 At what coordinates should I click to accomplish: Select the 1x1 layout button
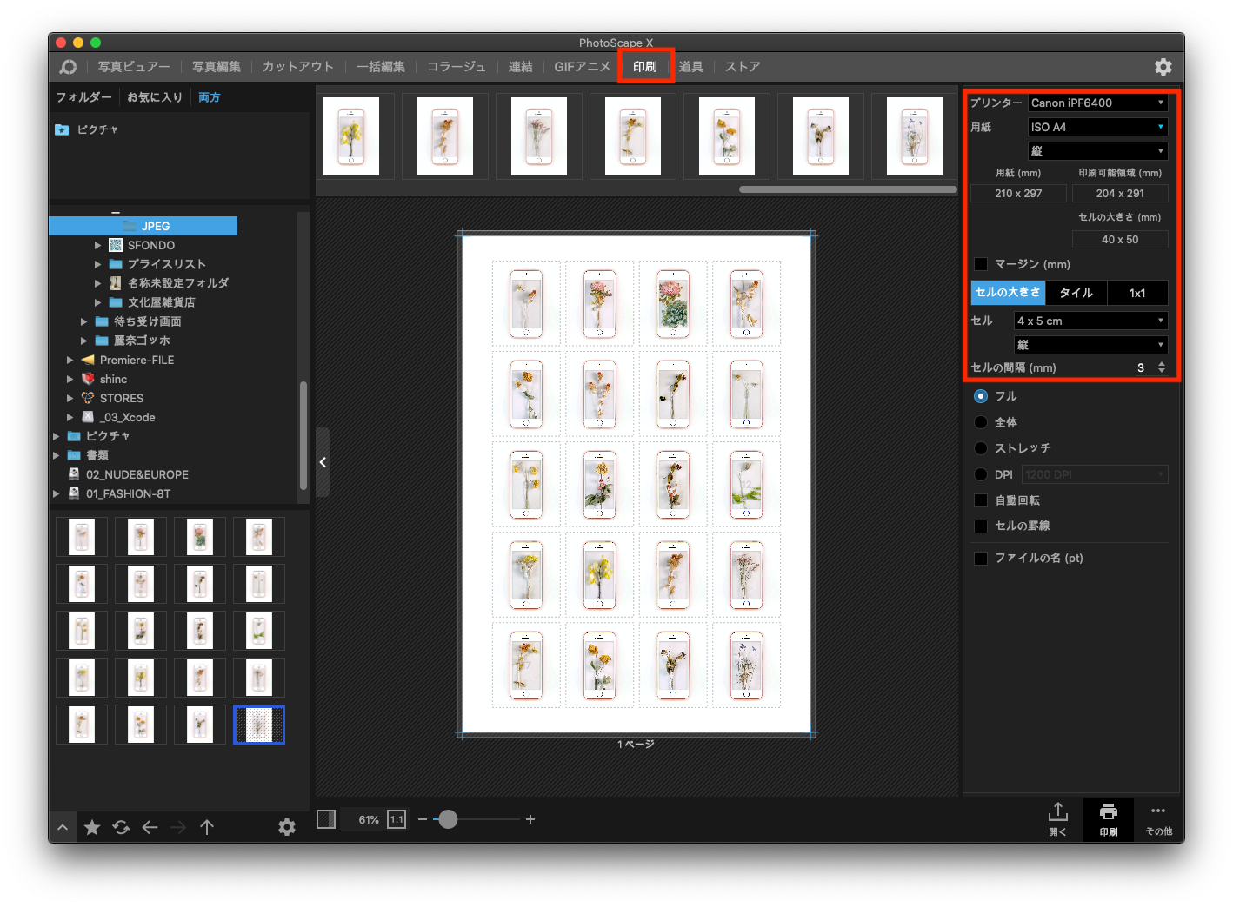click(1137, 293)
